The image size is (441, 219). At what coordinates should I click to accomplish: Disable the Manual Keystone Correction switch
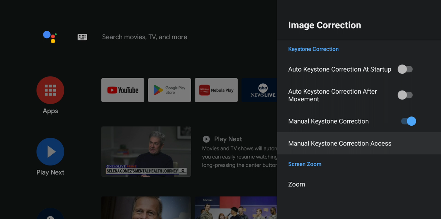(409, 121)
